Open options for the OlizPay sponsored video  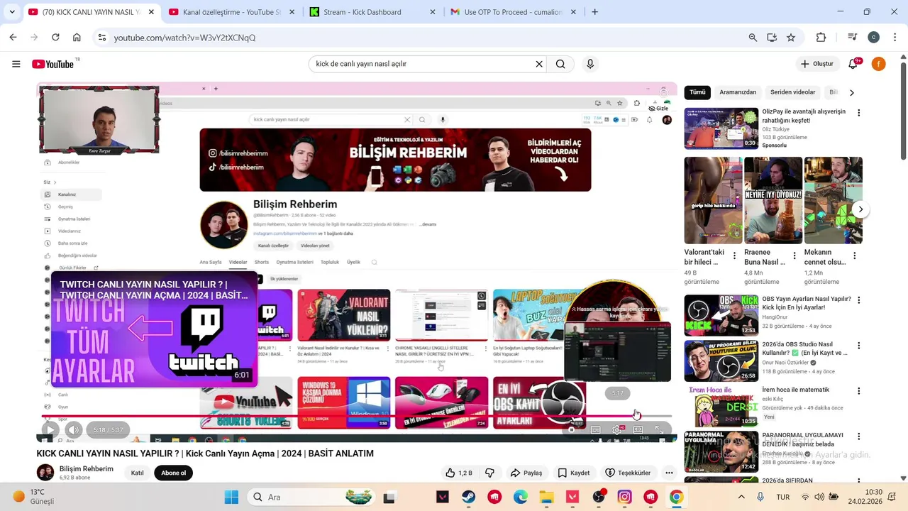click(x=859, y=113)
